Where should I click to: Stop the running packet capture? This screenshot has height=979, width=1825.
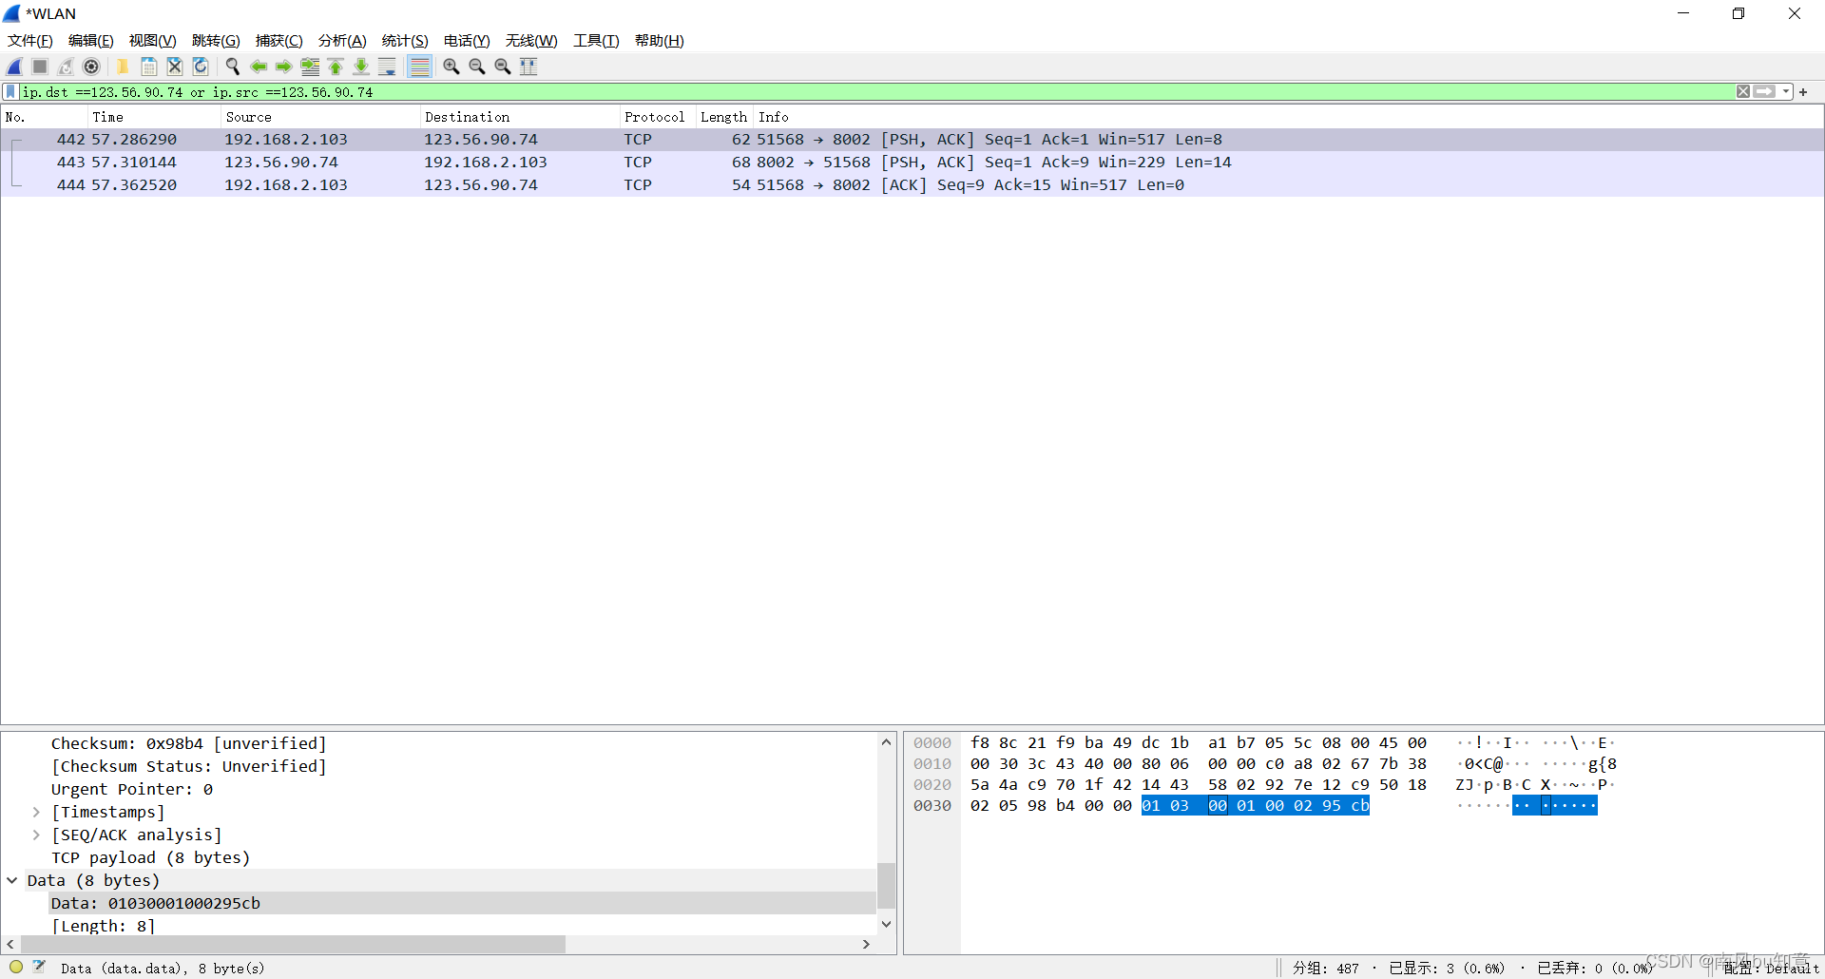click(40, 67)
